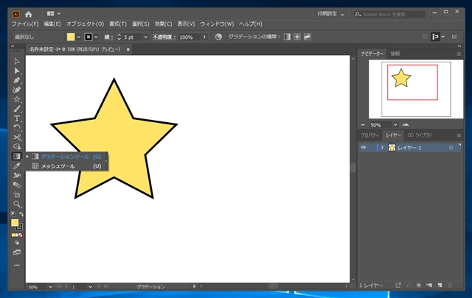Click the change screen mode icon
The image size is (472, 298).
[x=17, y=252]
